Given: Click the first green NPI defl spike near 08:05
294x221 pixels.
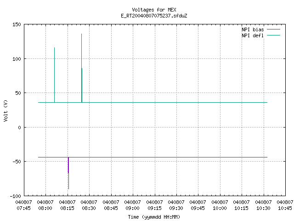Looking at the screenshot, I should 55,75.
